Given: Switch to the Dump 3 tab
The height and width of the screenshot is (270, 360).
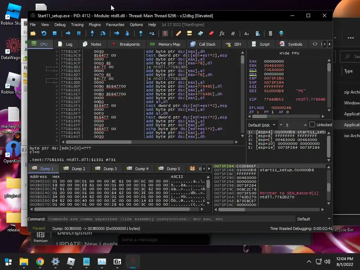Looking at the screenshot, I should 107,169.
